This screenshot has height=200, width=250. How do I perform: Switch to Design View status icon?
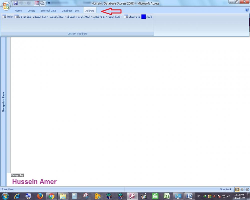coord(247,189)
